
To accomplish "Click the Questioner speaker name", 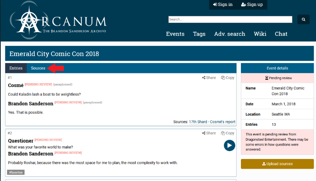I will pyautogui.click(x=21, y=141).
